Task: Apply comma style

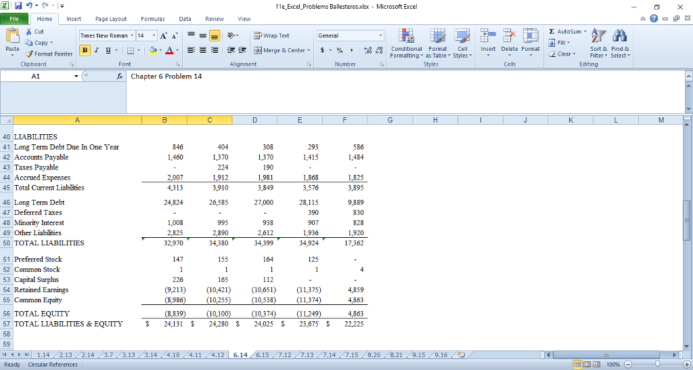Action: 351,50
